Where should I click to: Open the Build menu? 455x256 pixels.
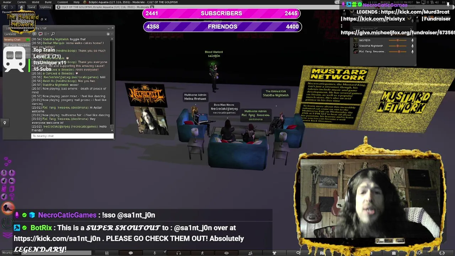point(48,2)
